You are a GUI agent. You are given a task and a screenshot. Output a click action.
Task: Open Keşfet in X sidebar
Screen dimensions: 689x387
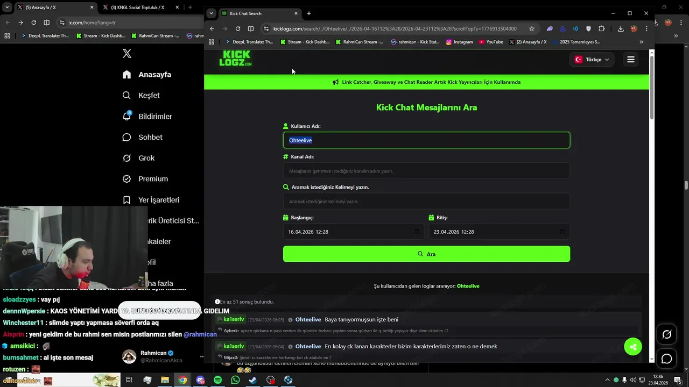141,95
